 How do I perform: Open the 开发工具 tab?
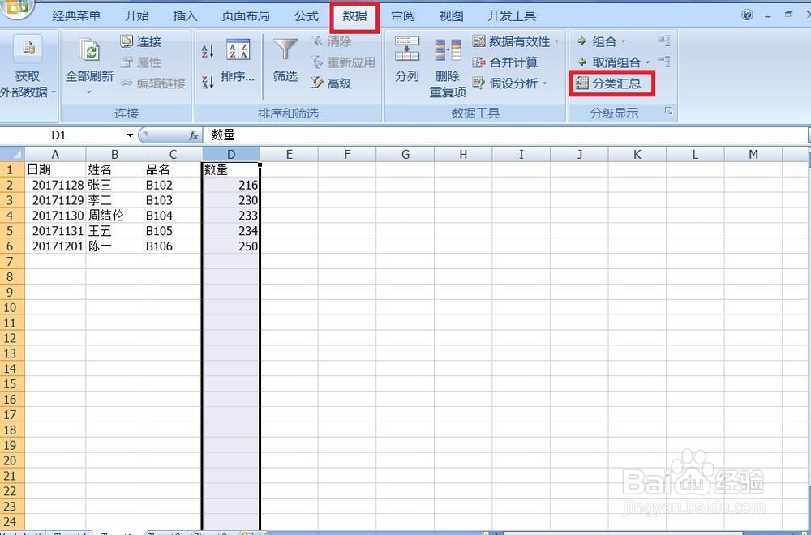pyautogui.click(x=512, y=16)
